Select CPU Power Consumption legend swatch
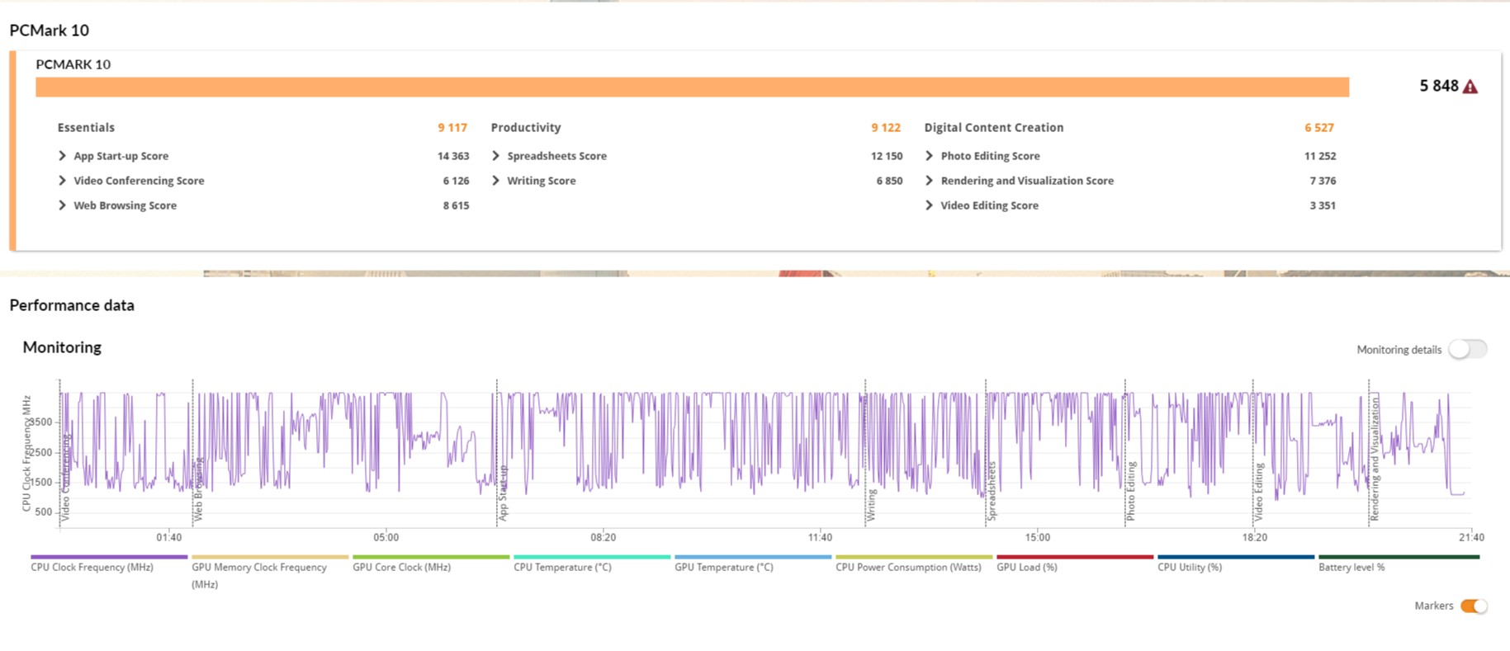 point(914,557)
